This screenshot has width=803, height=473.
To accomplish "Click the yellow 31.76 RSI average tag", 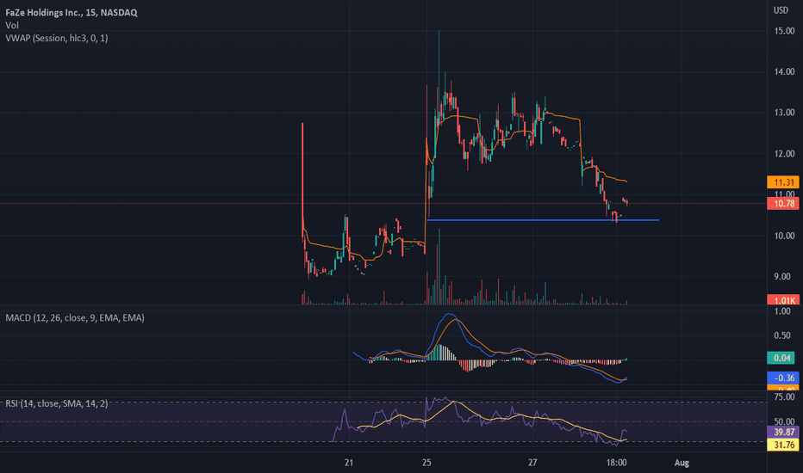I will click(783, 445).
